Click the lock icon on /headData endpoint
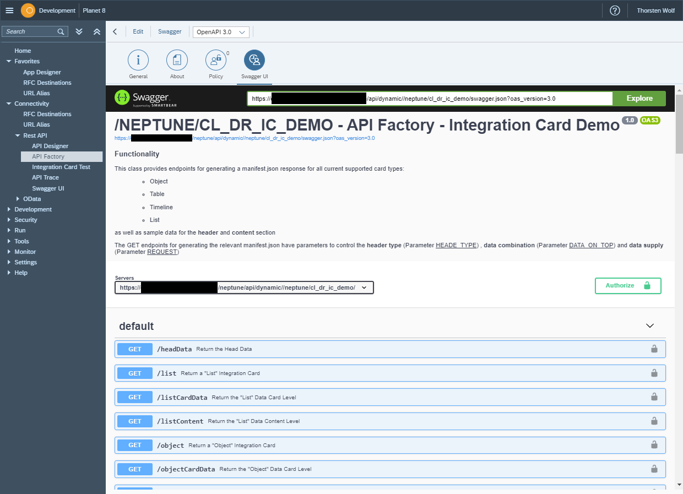The width and height of the screenshot is (683, 494). pyautogui.click(x=654, y=349)
